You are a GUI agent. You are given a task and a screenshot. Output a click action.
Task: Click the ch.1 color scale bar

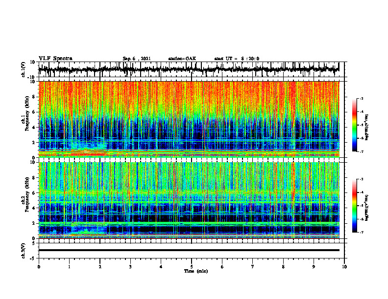point(355,125)
